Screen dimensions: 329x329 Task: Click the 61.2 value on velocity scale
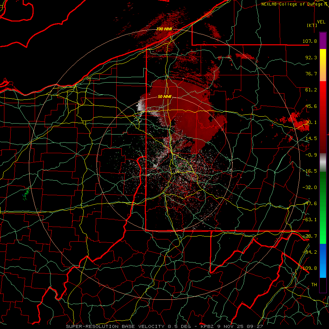coord(311,90)
